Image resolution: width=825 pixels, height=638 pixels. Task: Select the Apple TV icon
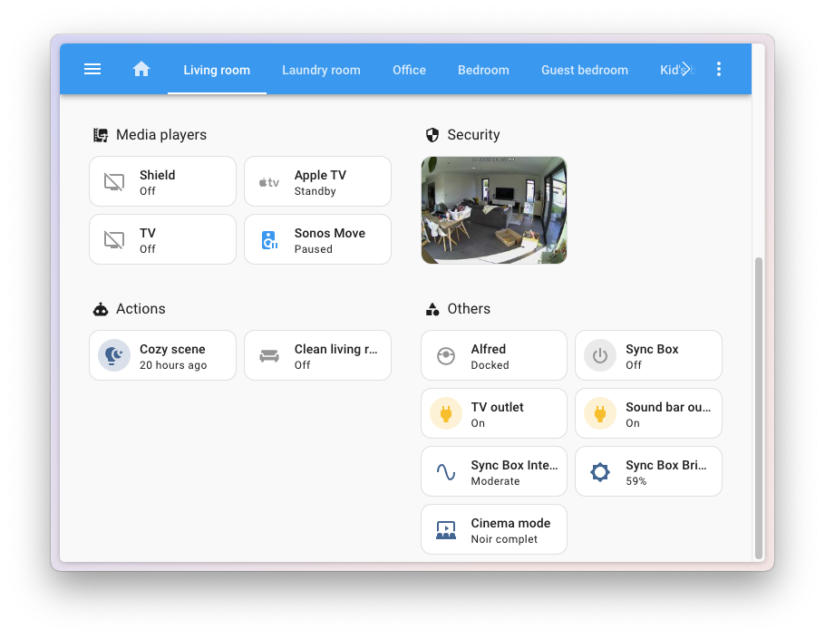(x=267, y=181)
